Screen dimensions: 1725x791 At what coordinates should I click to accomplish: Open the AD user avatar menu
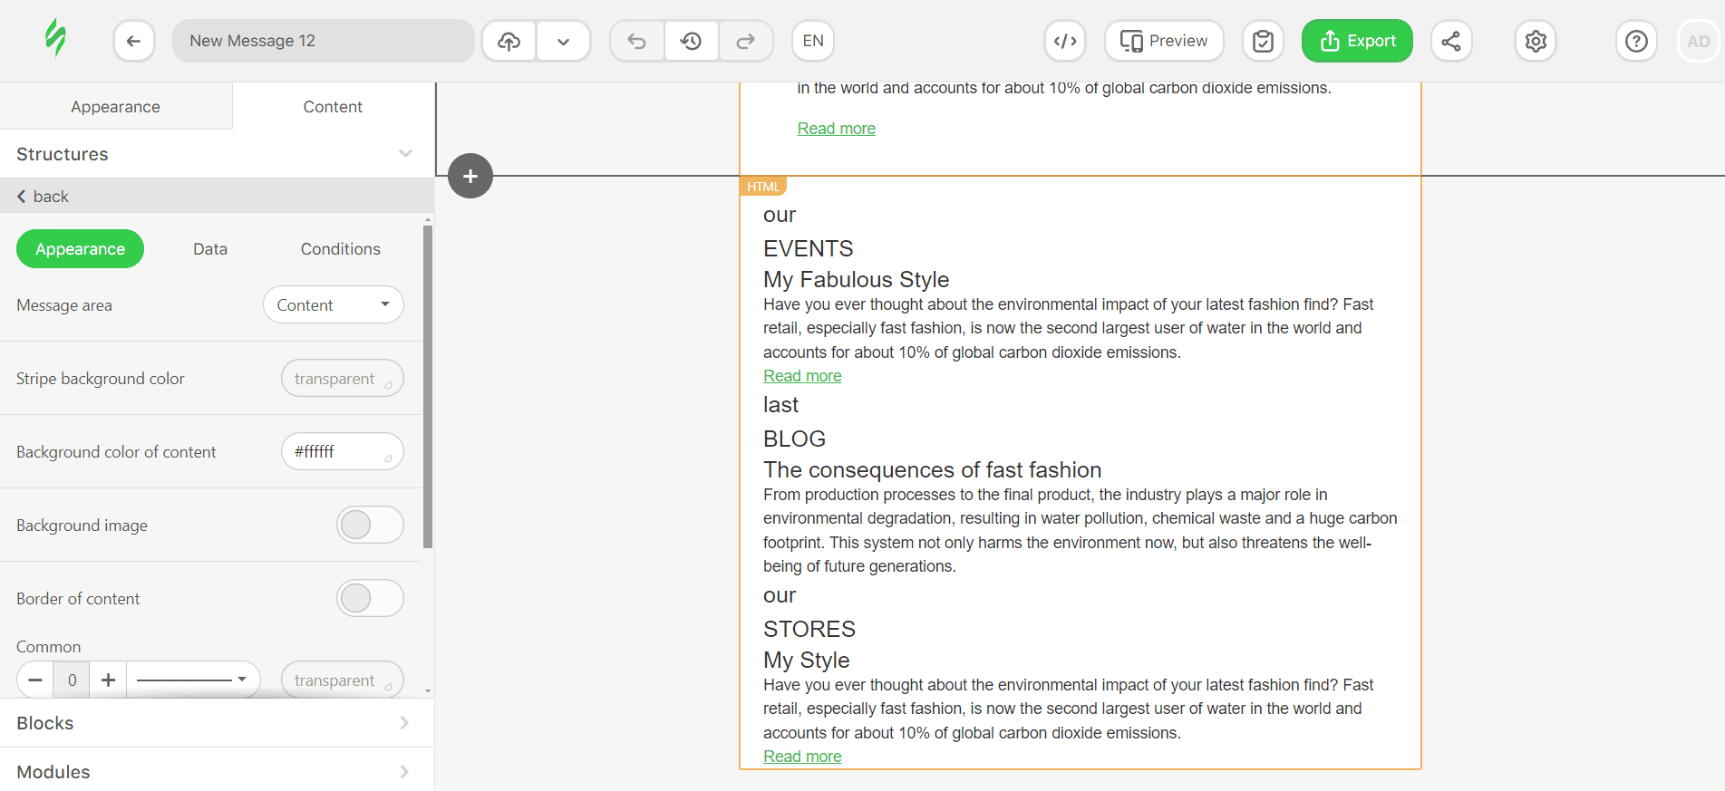(1698, 41)
